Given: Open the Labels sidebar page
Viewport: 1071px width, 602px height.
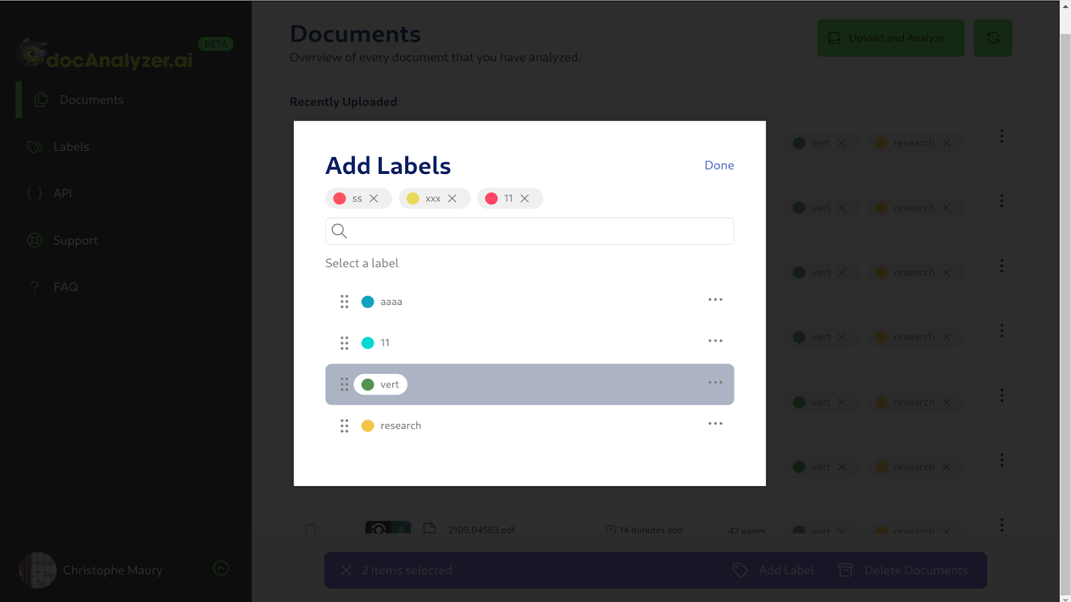Looking at the screenshot, I should (x=71, y=147).
